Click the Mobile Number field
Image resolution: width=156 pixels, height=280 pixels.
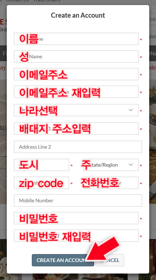coord(78,200)
